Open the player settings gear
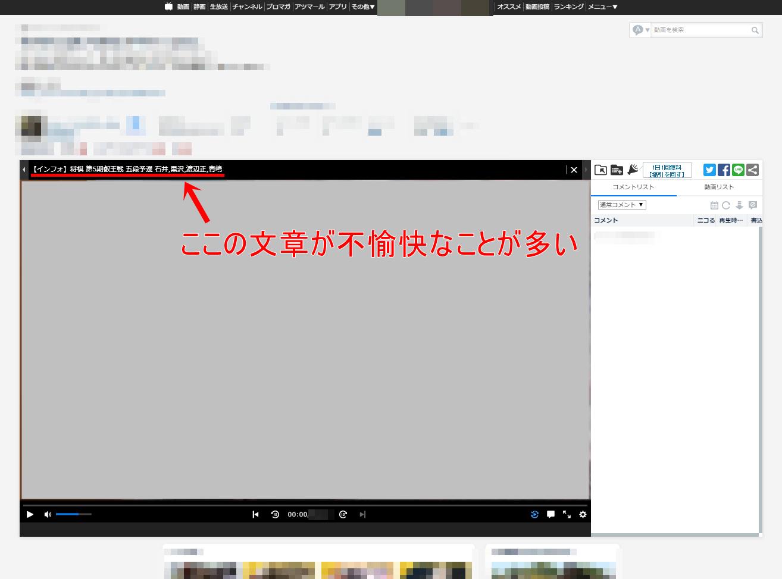The image size is (782, 579). click(x=583, y=514)
